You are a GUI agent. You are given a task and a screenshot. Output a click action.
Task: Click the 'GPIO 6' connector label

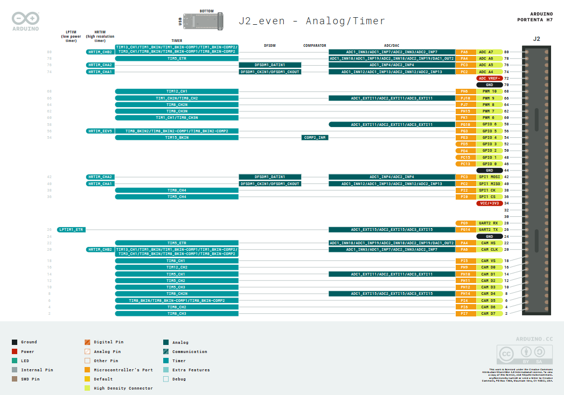[x=490, y=124]
